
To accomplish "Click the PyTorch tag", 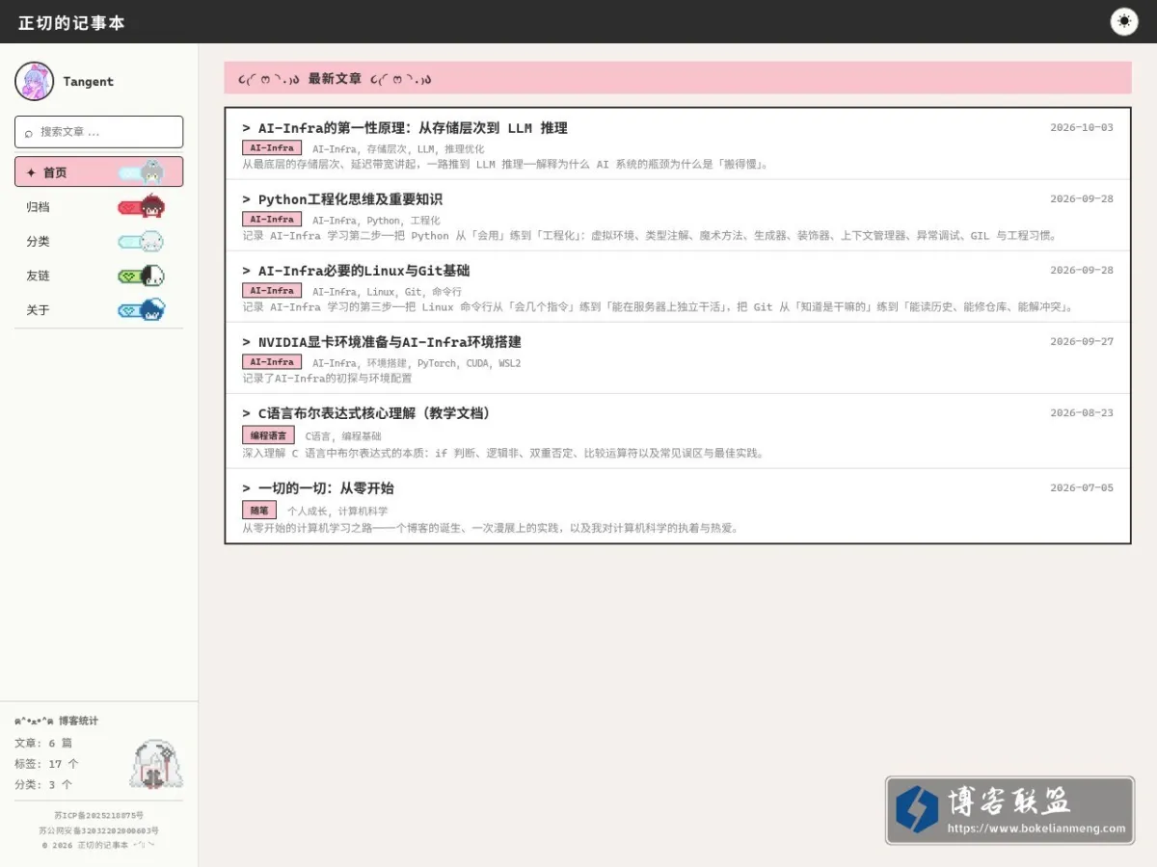I will point(439,363).
